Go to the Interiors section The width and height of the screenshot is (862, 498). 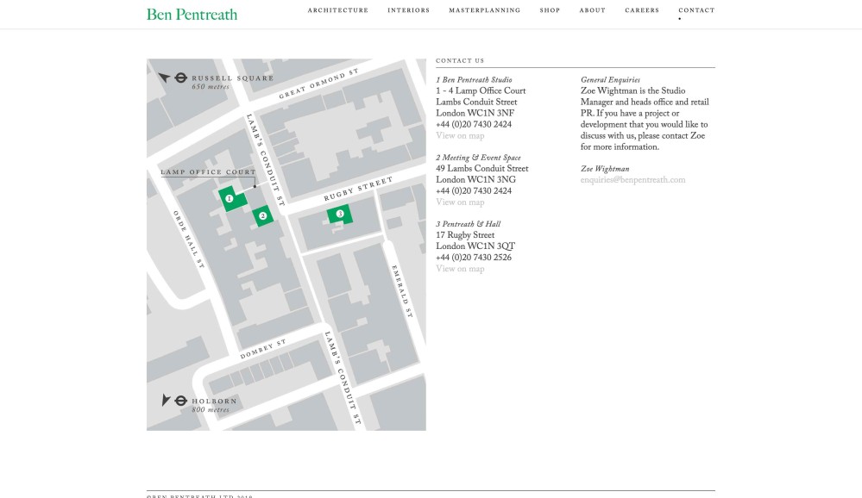tap(408, 10)
